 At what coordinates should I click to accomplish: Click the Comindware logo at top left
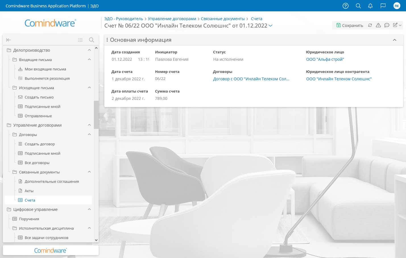pyautogui.click(x=50, y=23)
